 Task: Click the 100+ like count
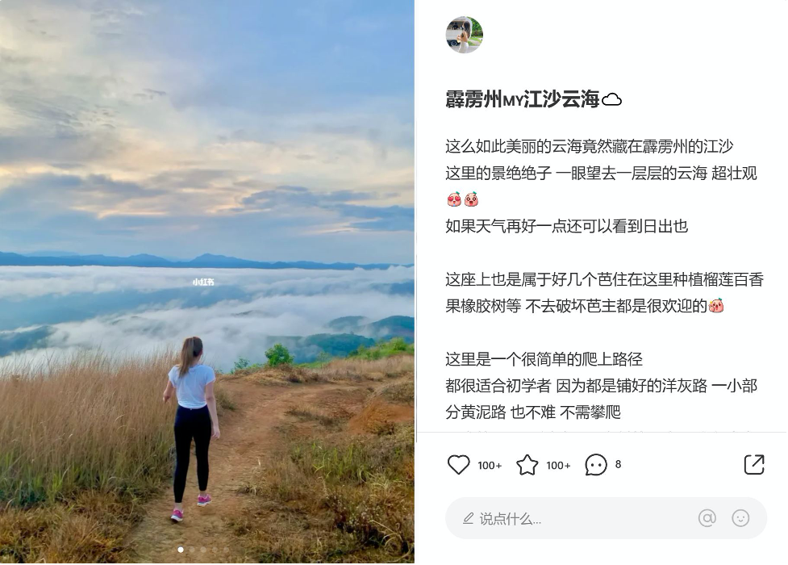coord(490,466)
